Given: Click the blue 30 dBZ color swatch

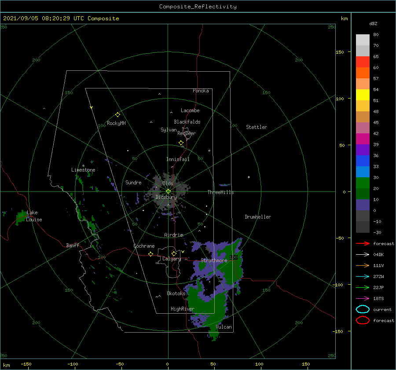Looking at the screenshot, I should point(363,172).
